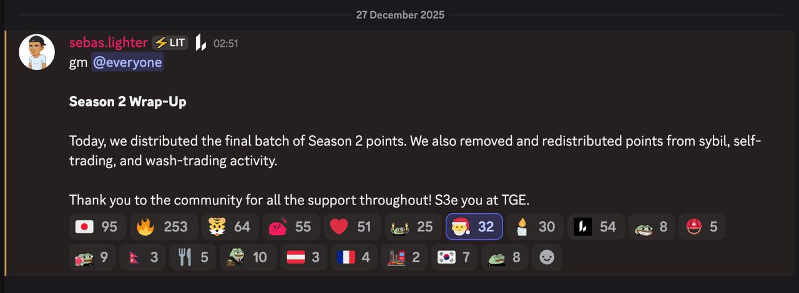Open the add reaction emoji picker
The height and width of the screenshot is (293, 799).
click(x=547, y=257)
